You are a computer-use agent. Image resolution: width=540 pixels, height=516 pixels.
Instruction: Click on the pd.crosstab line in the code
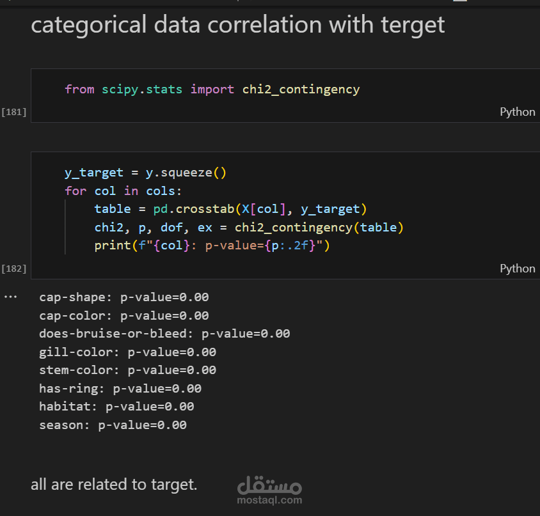pos(230,209)
